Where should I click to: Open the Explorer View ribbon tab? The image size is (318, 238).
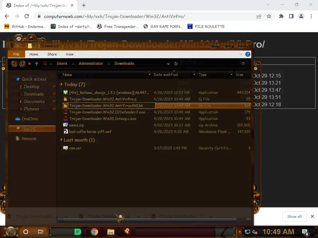point(70,54)
